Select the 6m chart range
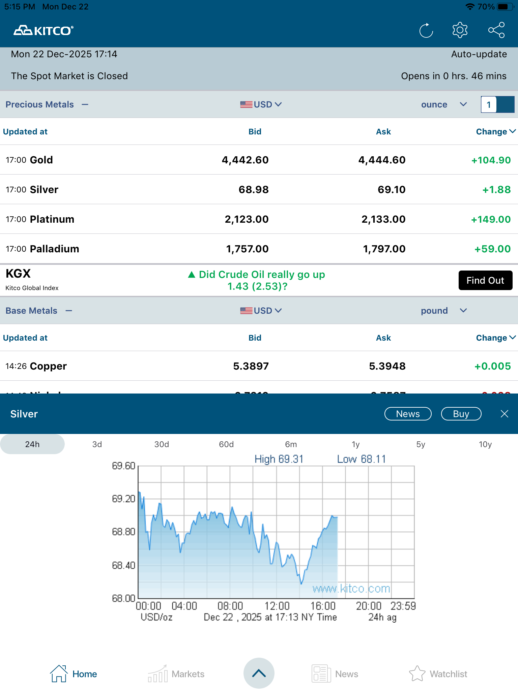Viewport: 518px width, 690px height. click(291, 444)
